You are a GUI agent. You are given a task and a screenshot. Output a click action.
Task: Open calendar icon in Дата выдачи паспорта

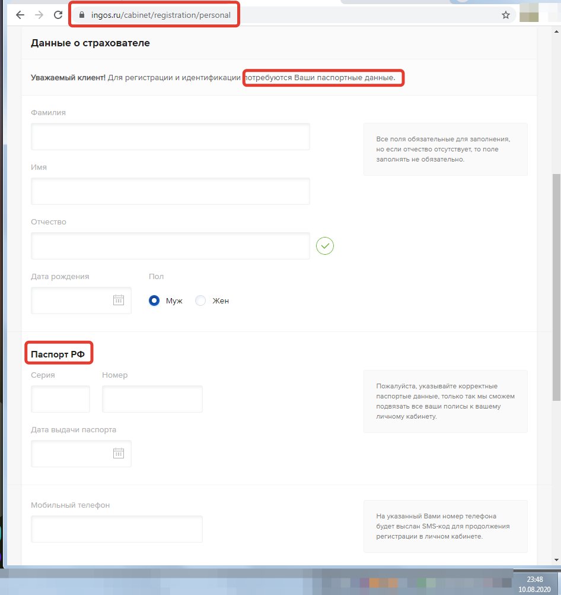(119, 454)
